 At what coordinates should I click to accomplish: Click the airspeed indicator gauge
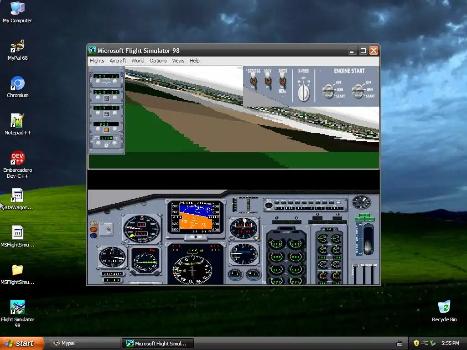point(141,229)
